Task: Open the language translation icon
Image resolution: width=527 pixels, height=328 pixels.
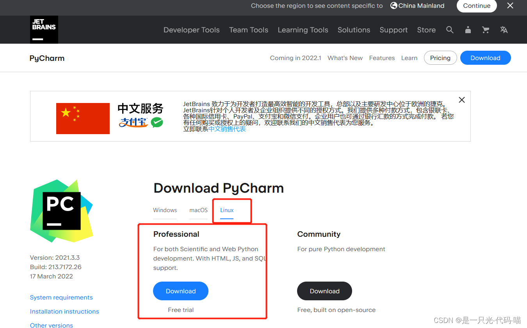Action: (504, 30)
